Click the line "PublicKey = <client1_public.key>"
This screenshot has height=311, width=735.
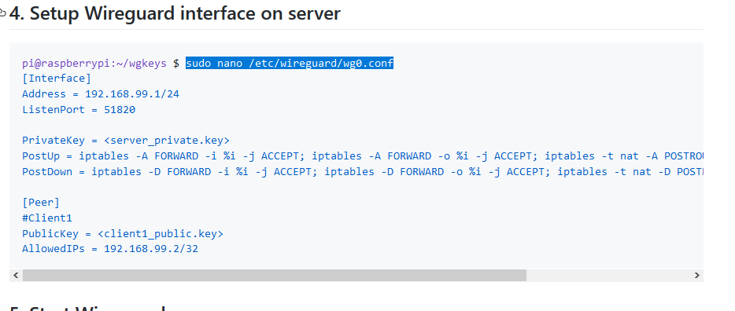(x=123, y=233)
